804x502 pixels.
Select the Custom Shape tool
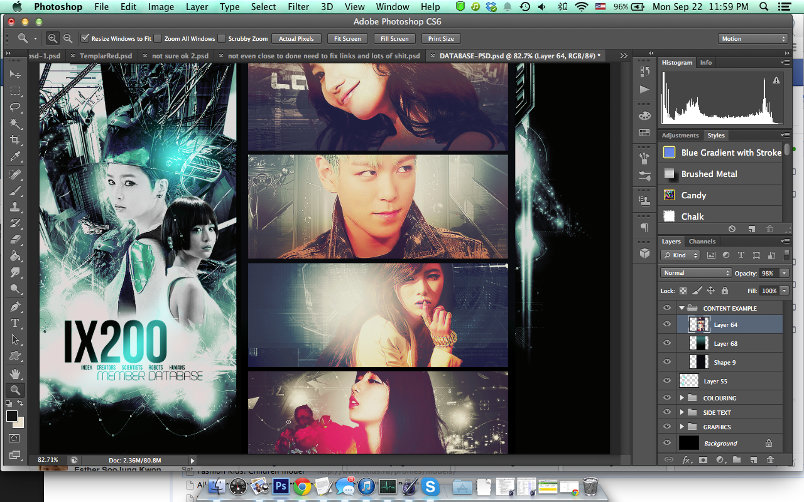point(15,356)
